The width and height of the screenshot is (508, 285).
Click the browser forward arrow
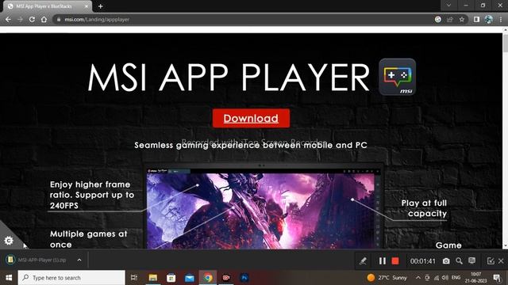pos(20,19)
